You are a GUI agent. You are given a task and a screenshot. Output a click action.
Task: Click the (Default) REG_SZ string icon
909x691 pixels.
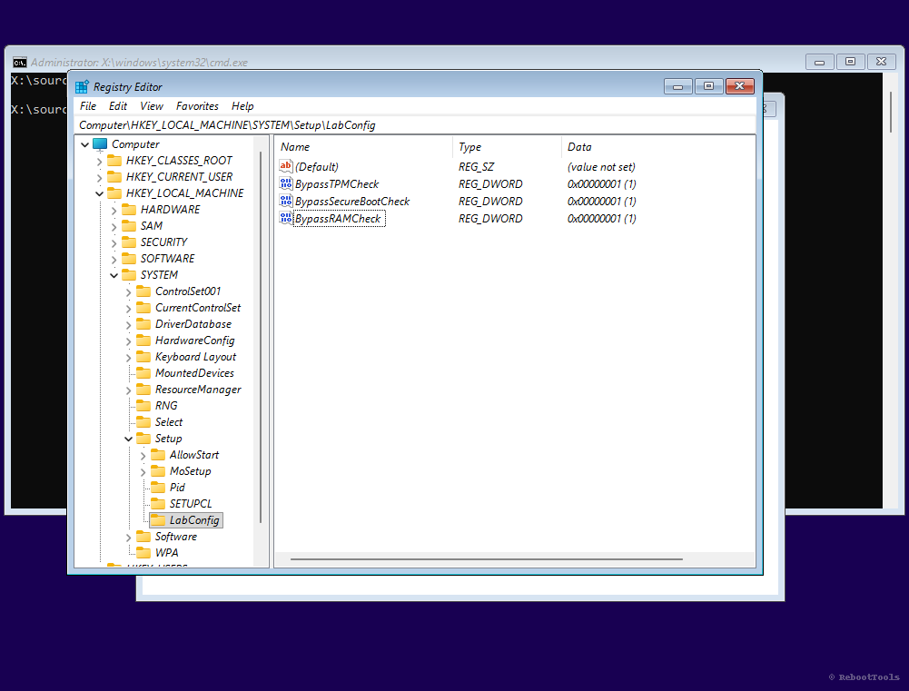click(x=286, y=166)
